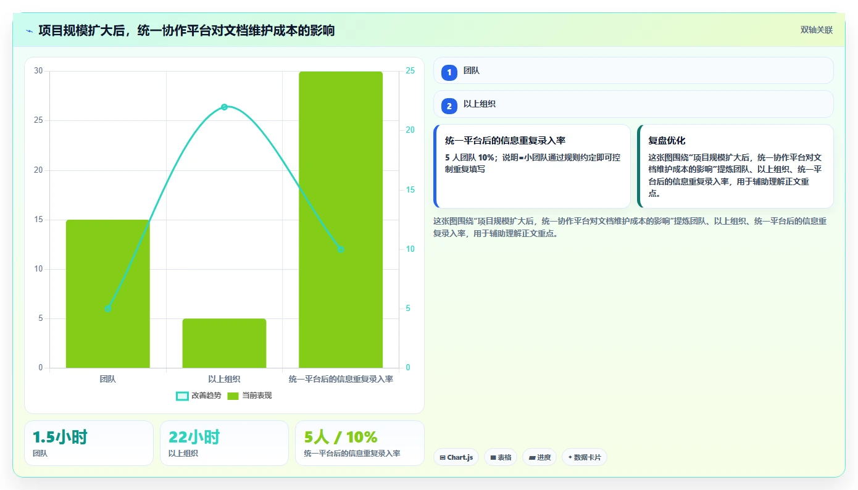The height and width of the screenshot is (490, 858).
Task: Click the left axis value 30
Action: (38, 71)
